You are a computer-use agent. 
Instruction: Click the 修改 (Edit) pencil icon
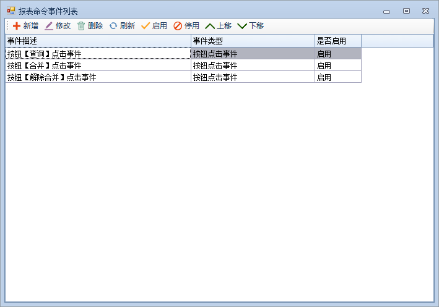tap(49, 26)
